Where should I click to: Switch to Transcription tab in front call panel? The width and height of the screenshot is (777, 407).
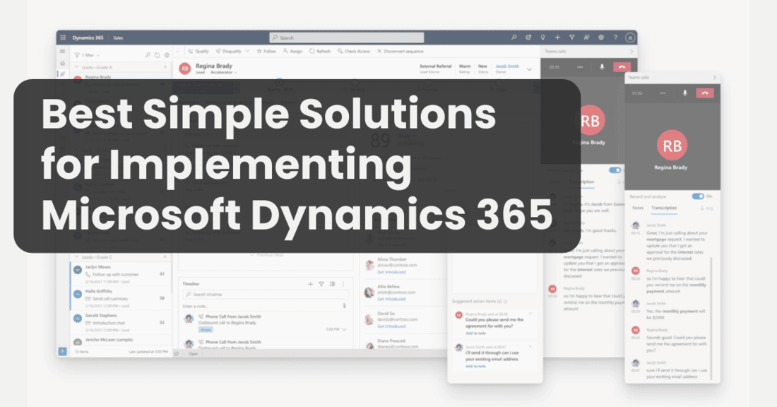click(x=664, y=208)
